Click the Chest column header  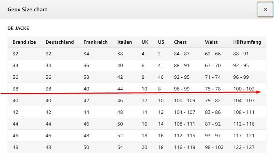click(x=180, y=42)
